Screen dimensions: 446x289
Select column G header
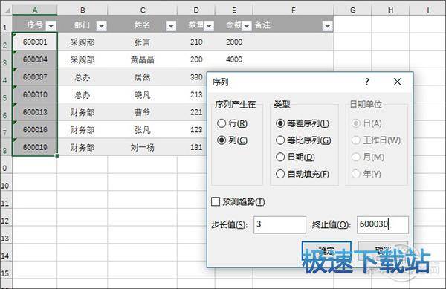coord(352,10)
